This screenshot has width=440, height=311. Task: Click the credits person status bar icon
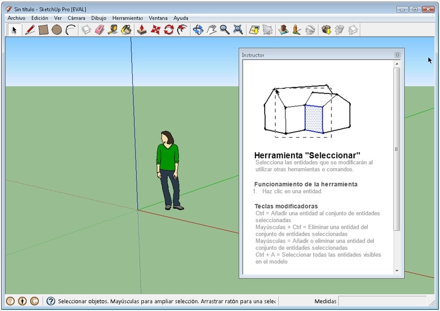tap(22, 301)
